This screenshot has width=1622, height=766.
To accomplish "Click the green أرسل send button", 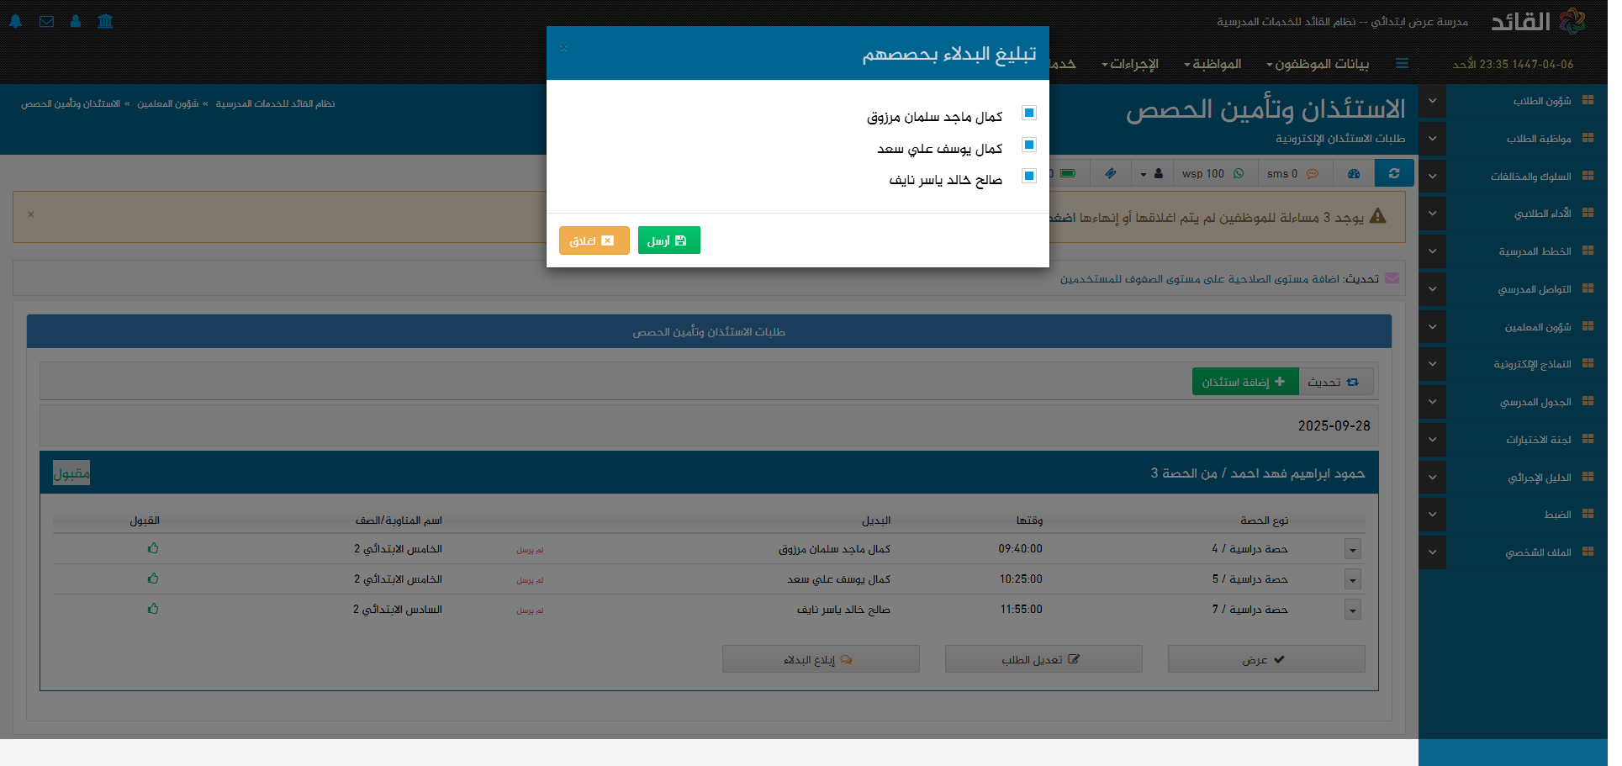I will (668, 240).
